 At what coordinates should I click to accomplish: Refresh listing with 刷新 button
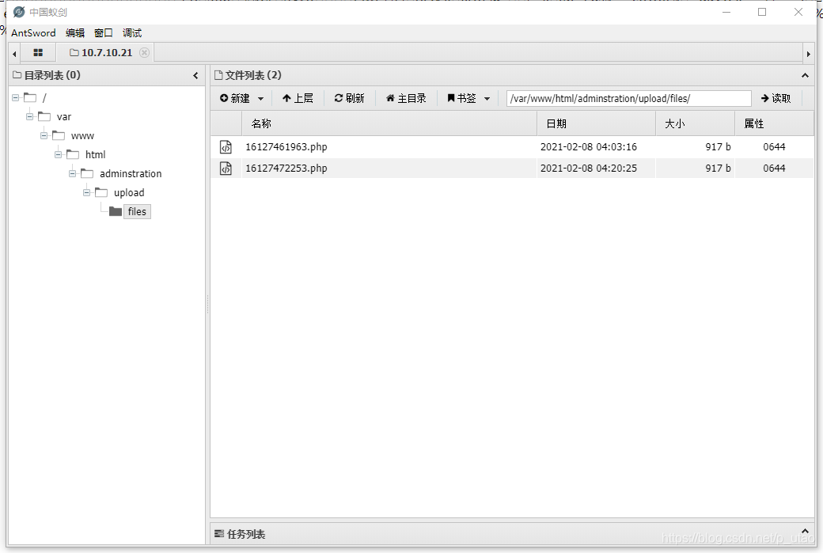[x=350, y=98]
